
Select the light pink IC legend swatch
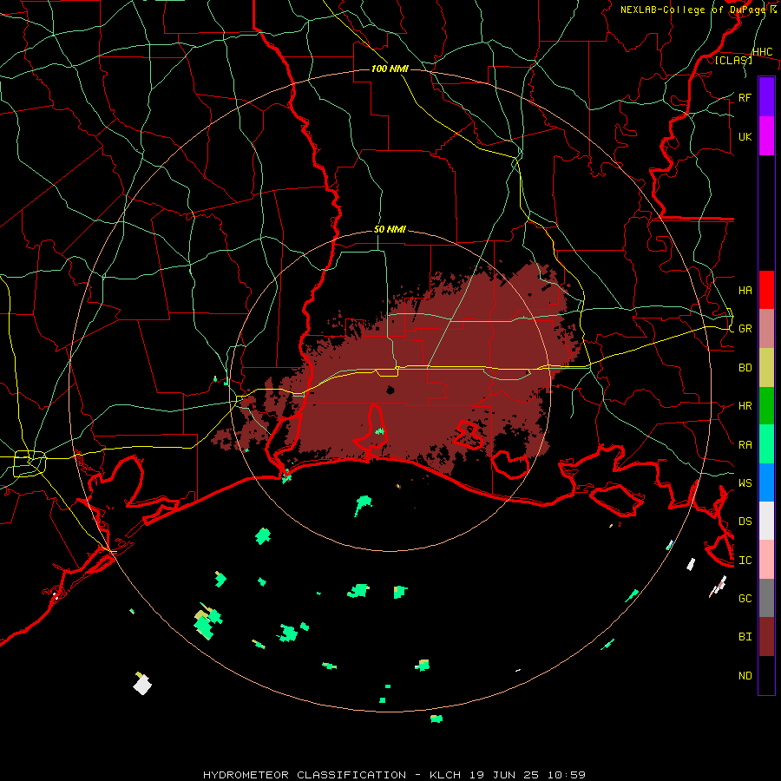[766, 560]
